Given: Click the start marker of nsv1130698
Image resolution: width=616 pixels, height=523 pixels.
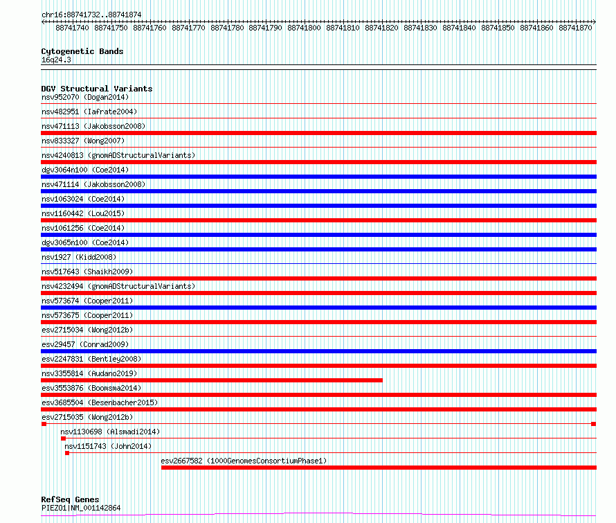Looking at the screenshot, I should pyautogui.click(x=63, y=438).
